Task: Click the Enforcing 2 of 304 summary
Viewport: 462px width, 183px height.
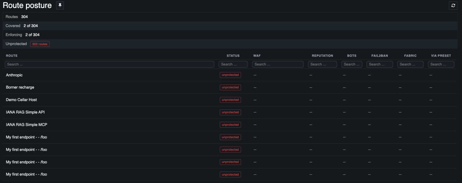Action: click(x=230, y=35)
